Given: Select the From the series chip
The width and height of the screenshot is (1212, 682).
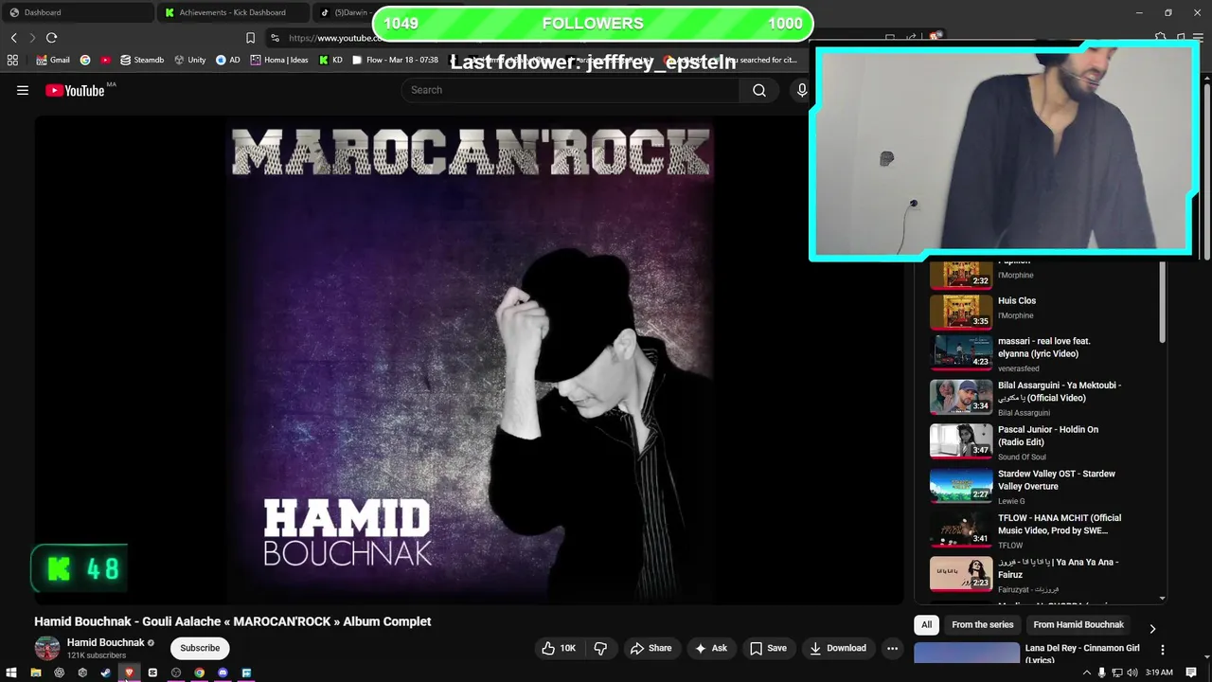Looking at the screenshot, I should coord(982,625).
